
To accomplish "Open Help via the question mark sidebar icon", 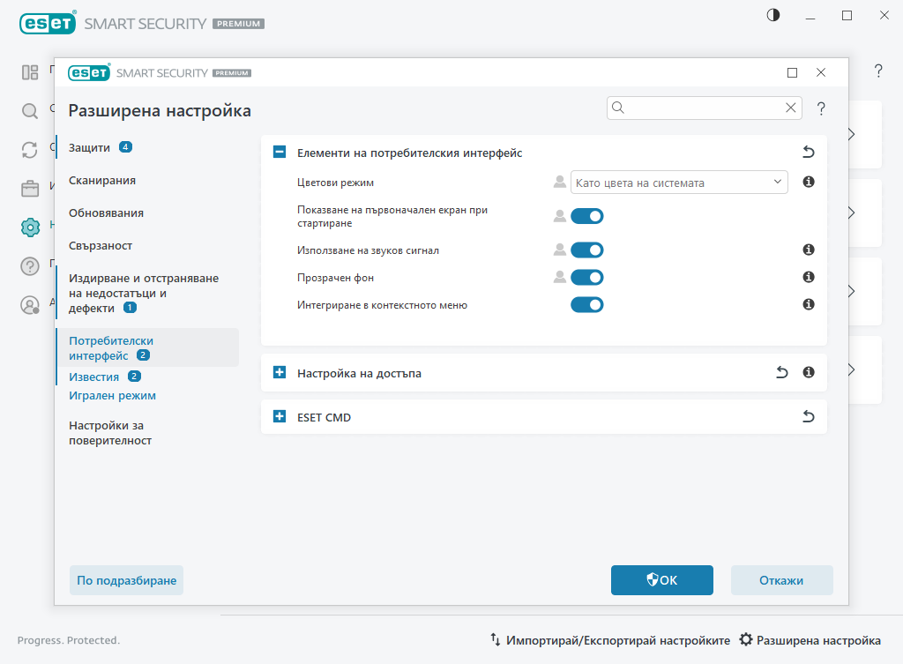I will [29, 265].
